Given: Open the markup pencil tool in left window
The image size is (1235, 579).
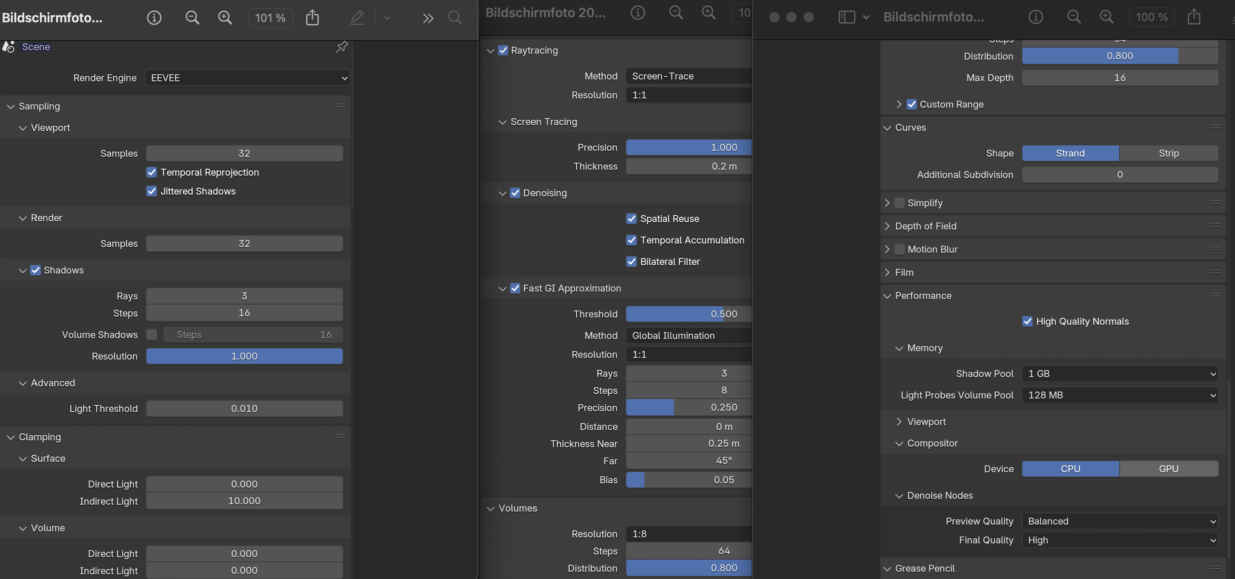Looking at the screenshot, I should coord(357,18).
